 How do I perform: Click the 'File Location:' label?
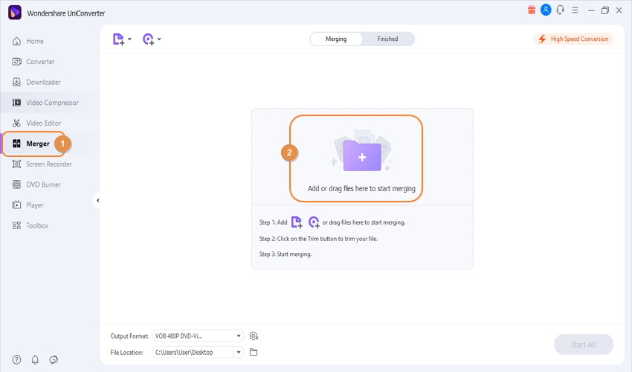tap(126, 353)
